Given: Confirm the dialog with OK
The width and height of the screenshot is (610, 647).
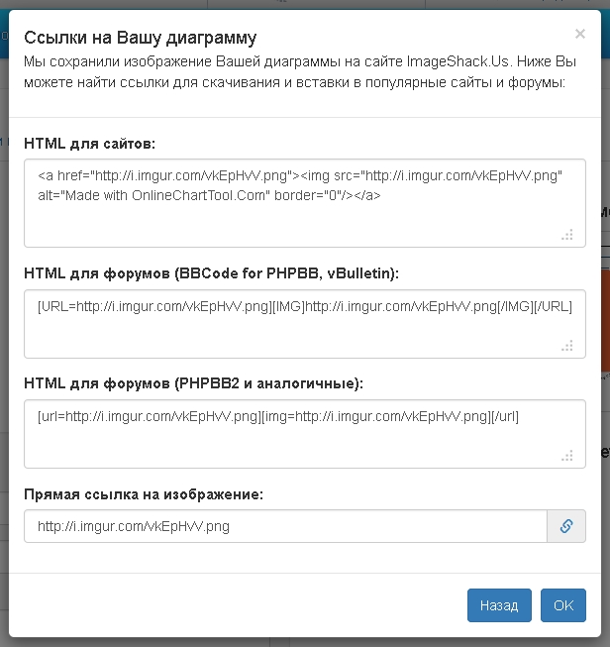Looking at the screenshot, I should click(563, 605).
